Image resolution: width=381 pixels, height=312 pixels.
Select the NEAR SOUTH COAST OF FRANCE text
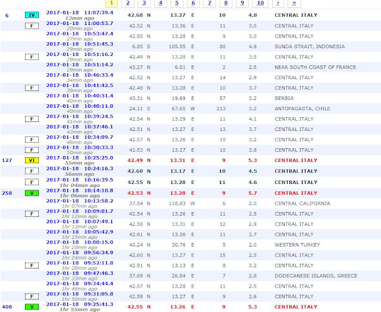315,67
